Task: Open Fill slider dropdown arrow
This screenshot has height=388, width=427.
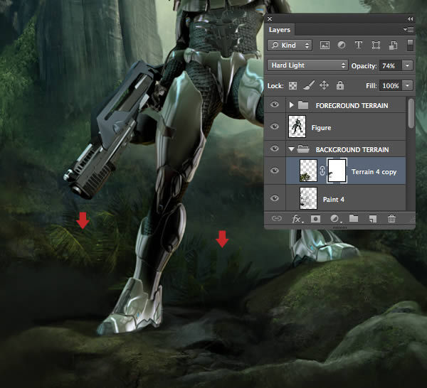Action: (407, 86)
